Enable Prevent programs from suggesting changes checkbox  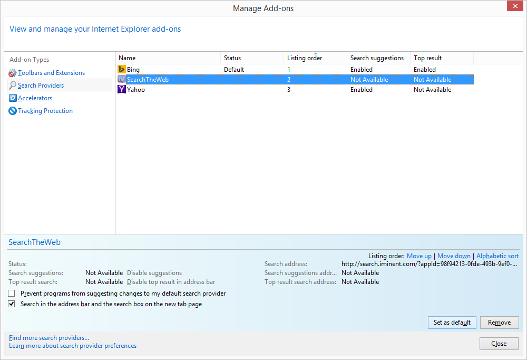[12, 293]
